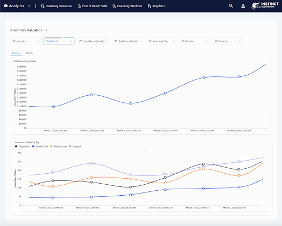Screen dimensions: 282x226
Task: Clear the This Month date filter
Action: click(x=71, y=41)
